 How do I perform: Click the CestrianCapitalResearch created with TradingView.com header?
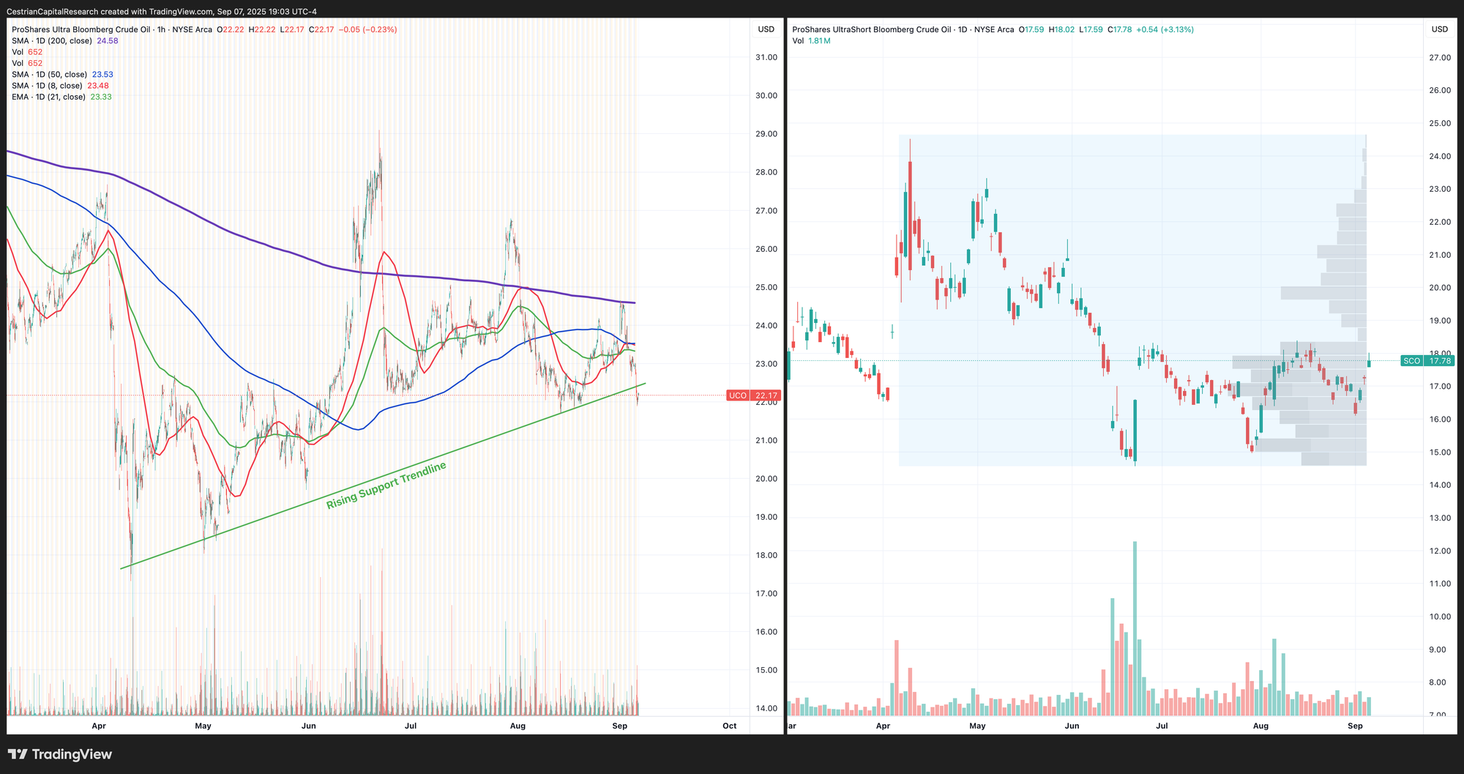click(x=161, y=12)
